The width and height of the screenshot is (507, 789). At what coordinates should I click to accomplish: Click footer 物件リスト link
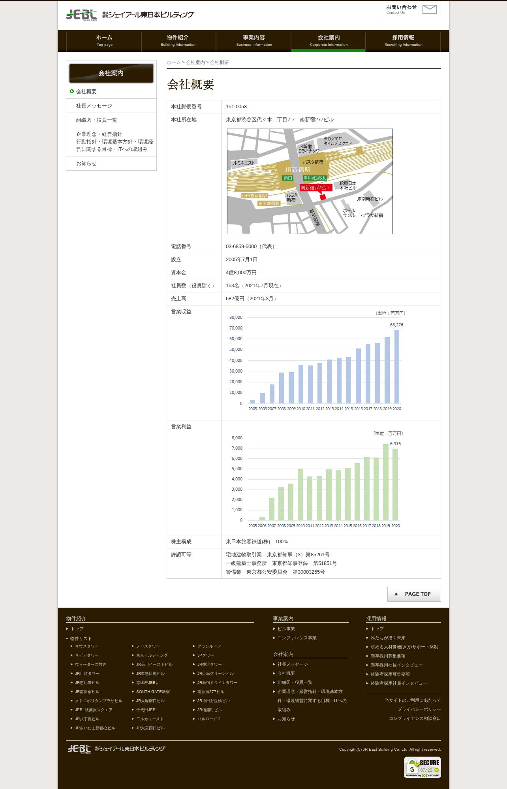click(x=81, y=639)
